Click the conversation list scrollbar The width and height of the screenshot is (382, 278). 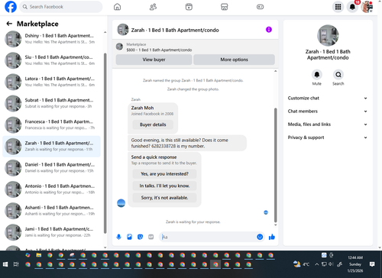tap(105, 143)
